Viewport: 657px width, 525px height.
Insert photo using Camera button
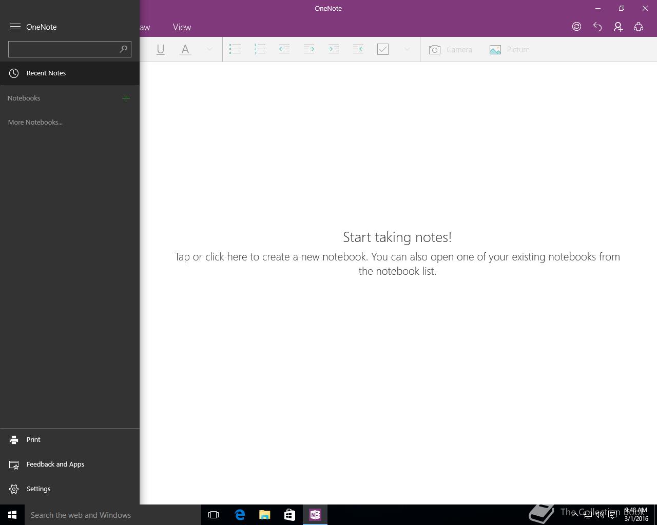point(450,50)
